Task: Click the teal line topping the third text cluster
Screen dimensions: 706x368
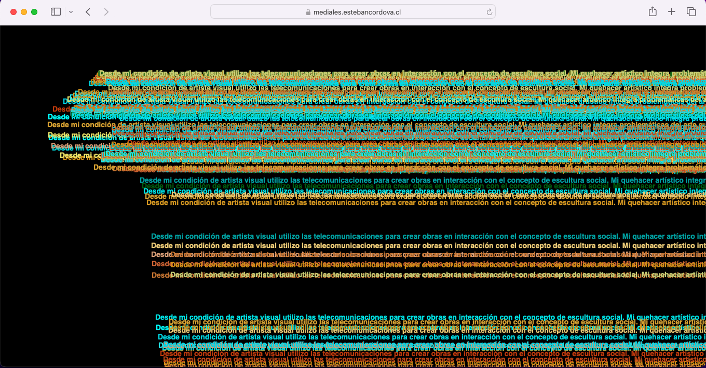Action: pos(428,236)
